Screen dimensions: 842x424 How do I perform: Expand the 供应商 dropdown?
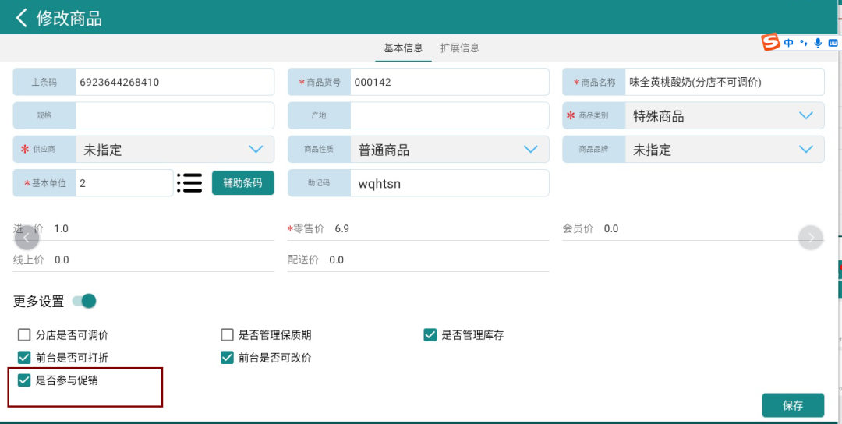256,149
